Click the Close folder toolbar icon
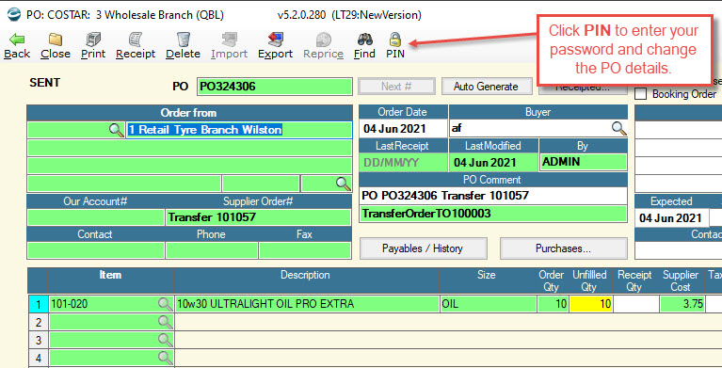This screenshot has height=368, width=722. point(56,40)
